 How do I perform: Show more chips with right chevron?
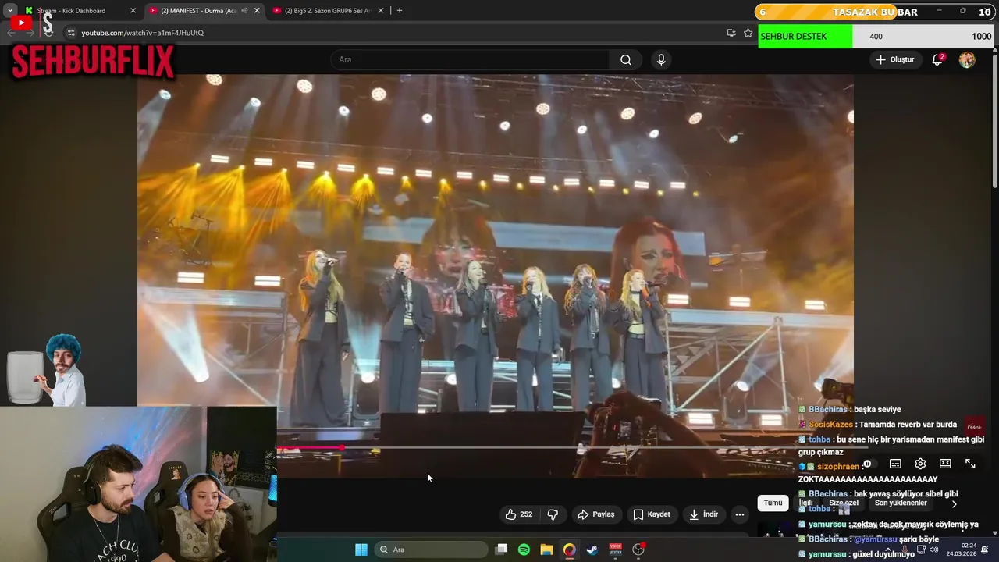(954, 504)
